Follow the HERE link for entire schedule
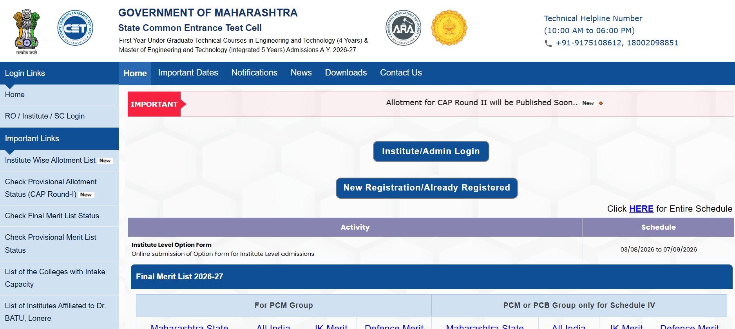This screenshot has width=735, height=329. 641,209
